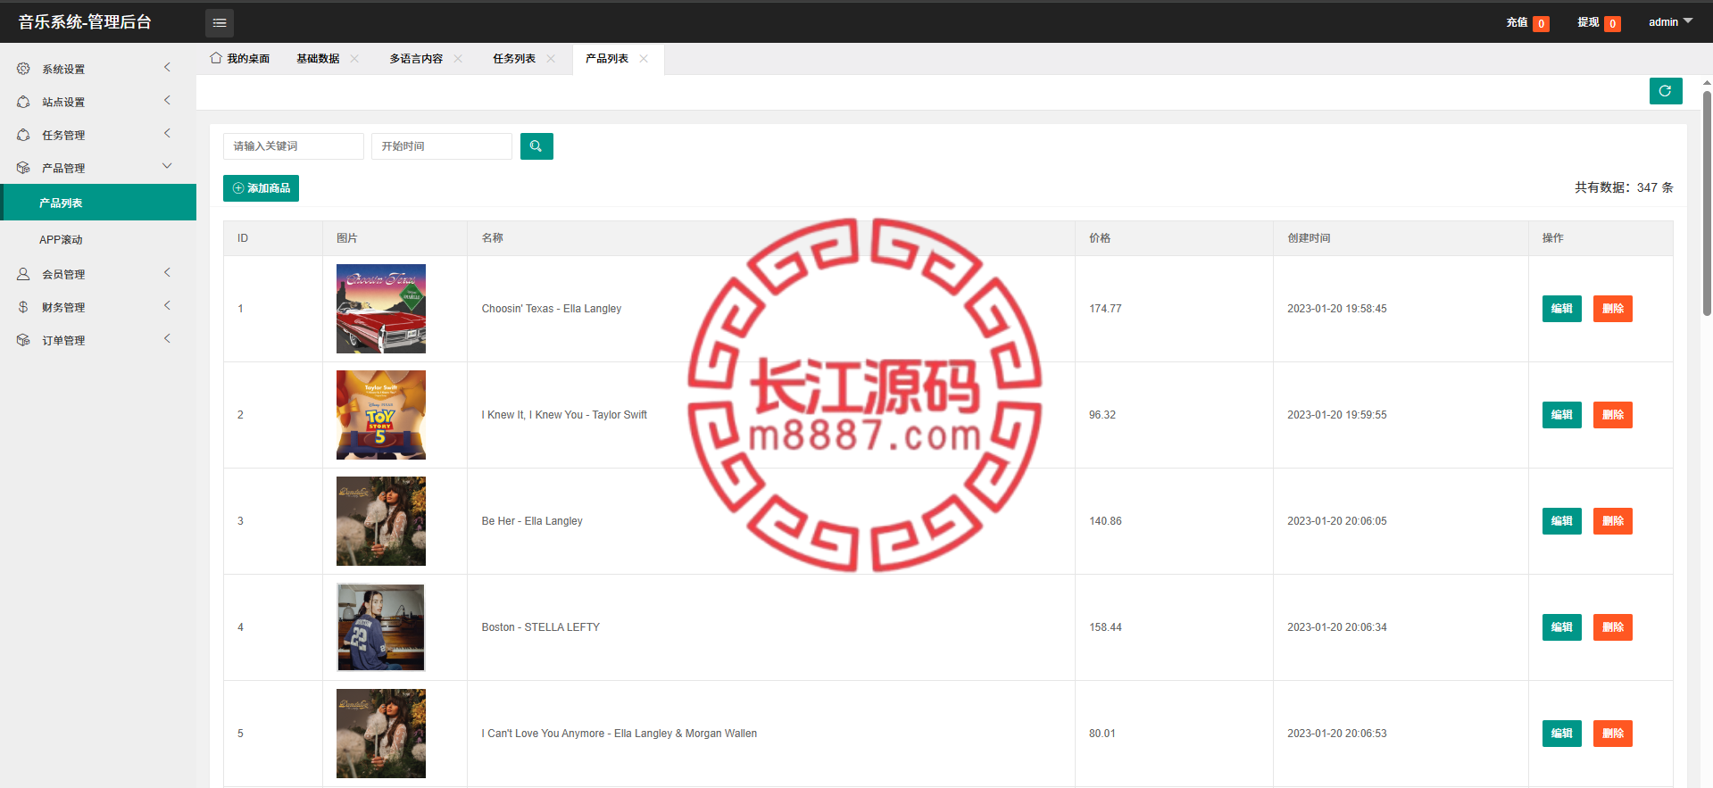Open the admin account dropdown
This screenshot has height=788, width=1713.
[x=1670, y=22]
